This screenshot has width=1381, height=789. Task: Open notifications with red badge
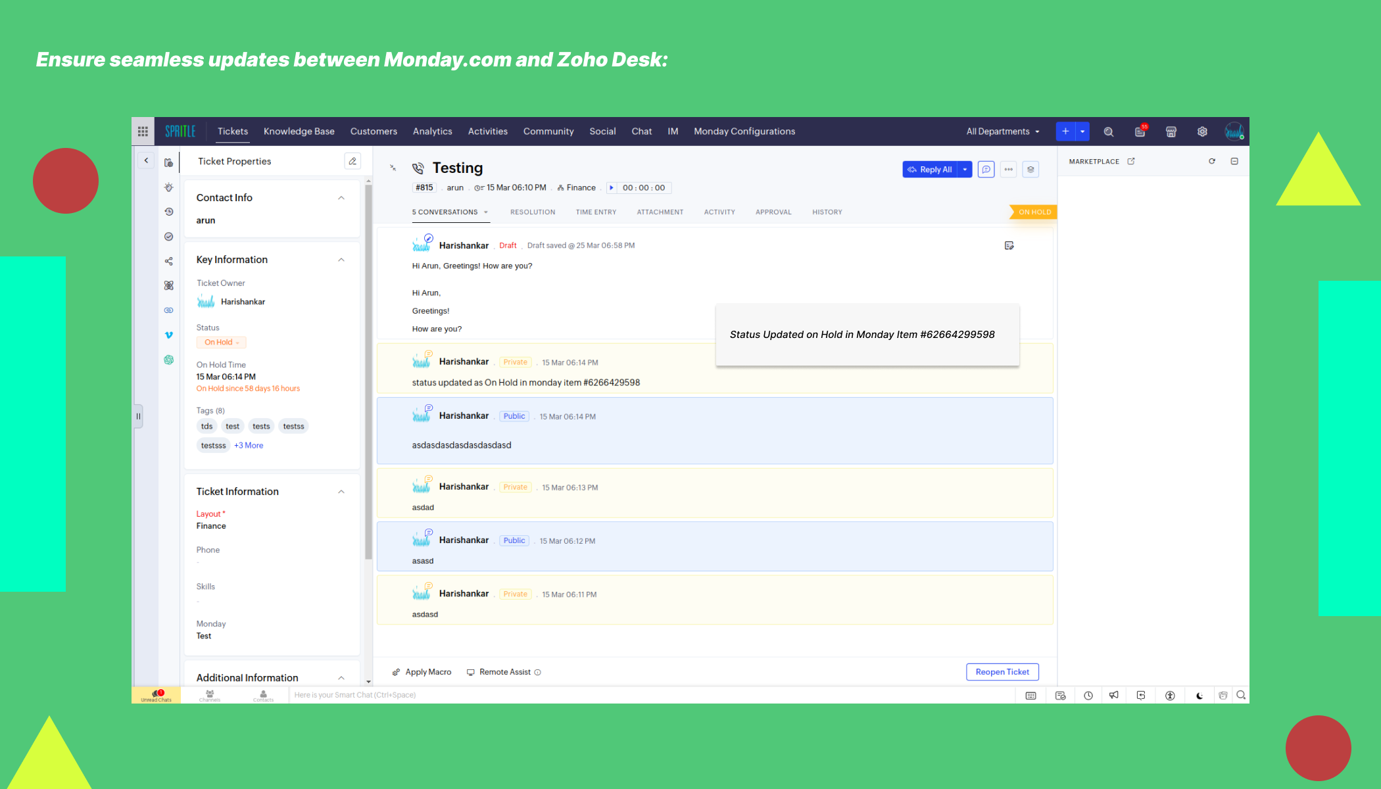1140,131
